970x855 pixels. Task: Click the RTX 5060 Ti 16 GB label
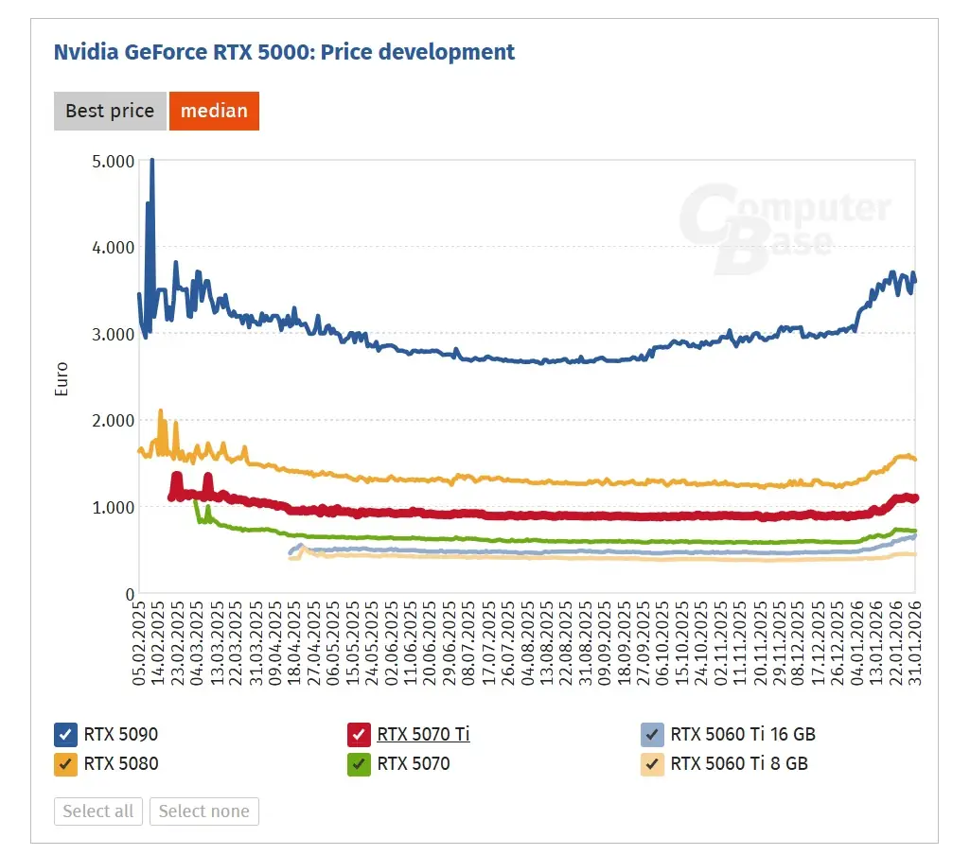pos(743,735)
